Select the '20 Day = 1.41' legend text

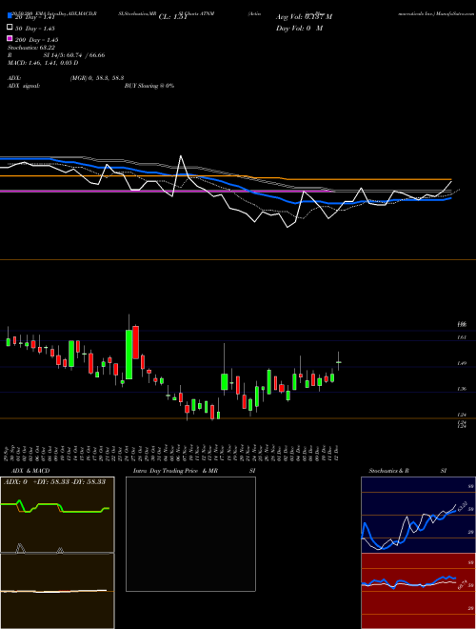click(34, 17)
